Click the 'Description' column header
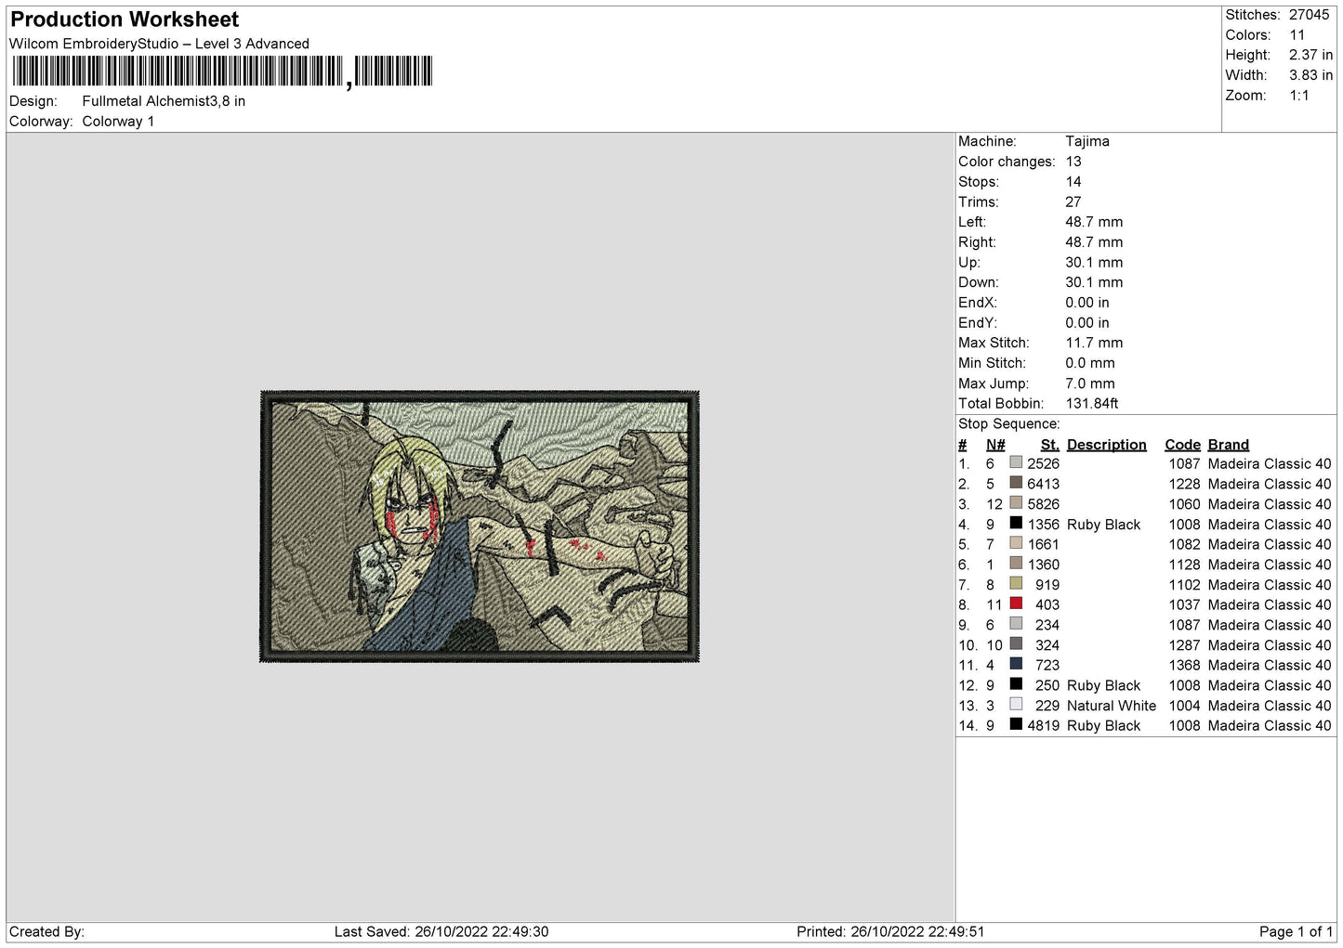 pyautogui.click(x=1106, y=445)
